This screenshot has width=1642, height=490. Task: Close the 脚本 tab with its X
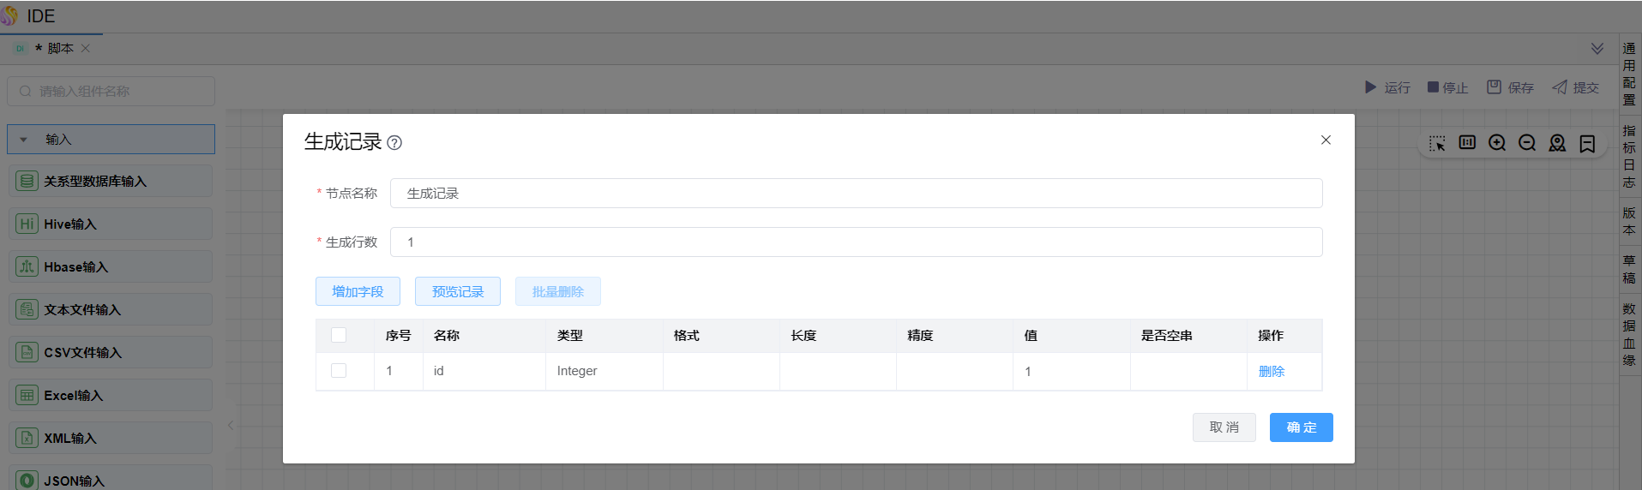click(x=86, y=48)
